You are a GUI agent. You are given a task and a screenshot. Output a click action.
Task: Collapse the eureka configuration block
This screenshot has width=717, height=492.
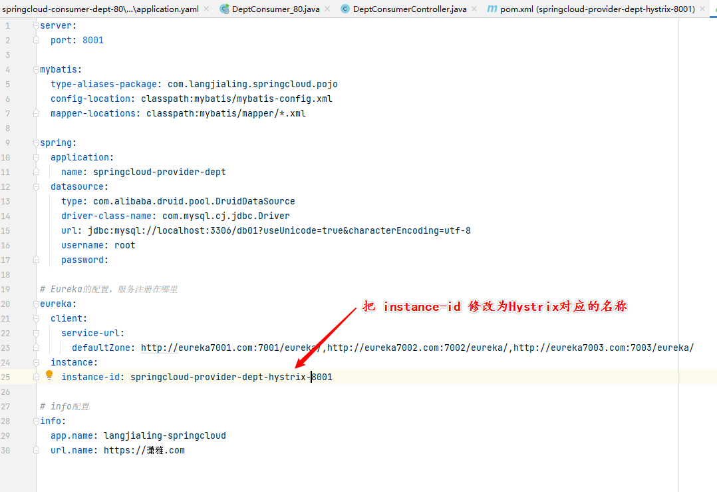tap(37, 304)
